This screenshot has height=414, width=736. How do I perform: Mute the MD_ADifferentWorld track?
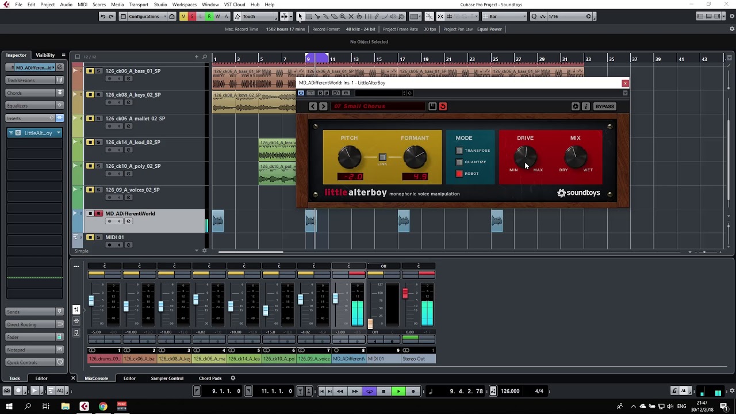[x=90, y=213]
